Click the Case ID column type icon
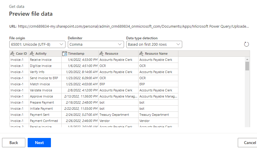 [13, 54]
